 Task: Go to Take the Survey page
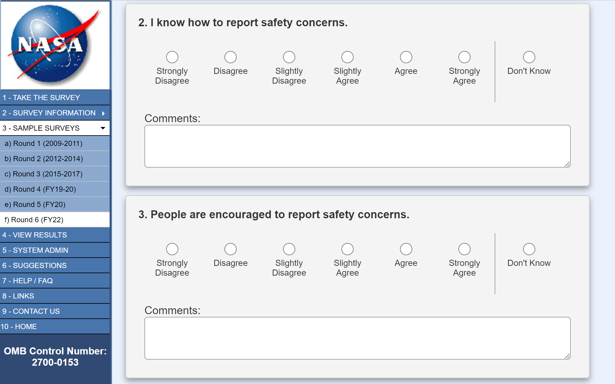[41, 98]
